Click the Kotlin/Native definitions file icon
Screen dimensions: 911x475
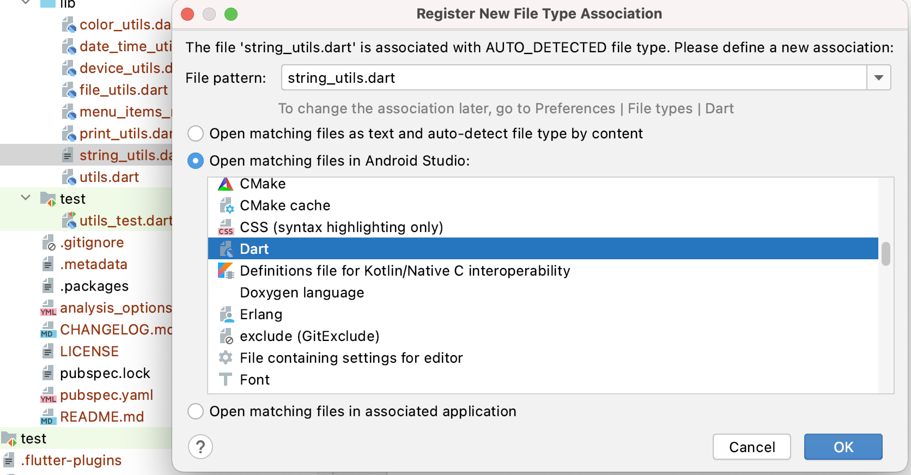[x=226, y=271]
